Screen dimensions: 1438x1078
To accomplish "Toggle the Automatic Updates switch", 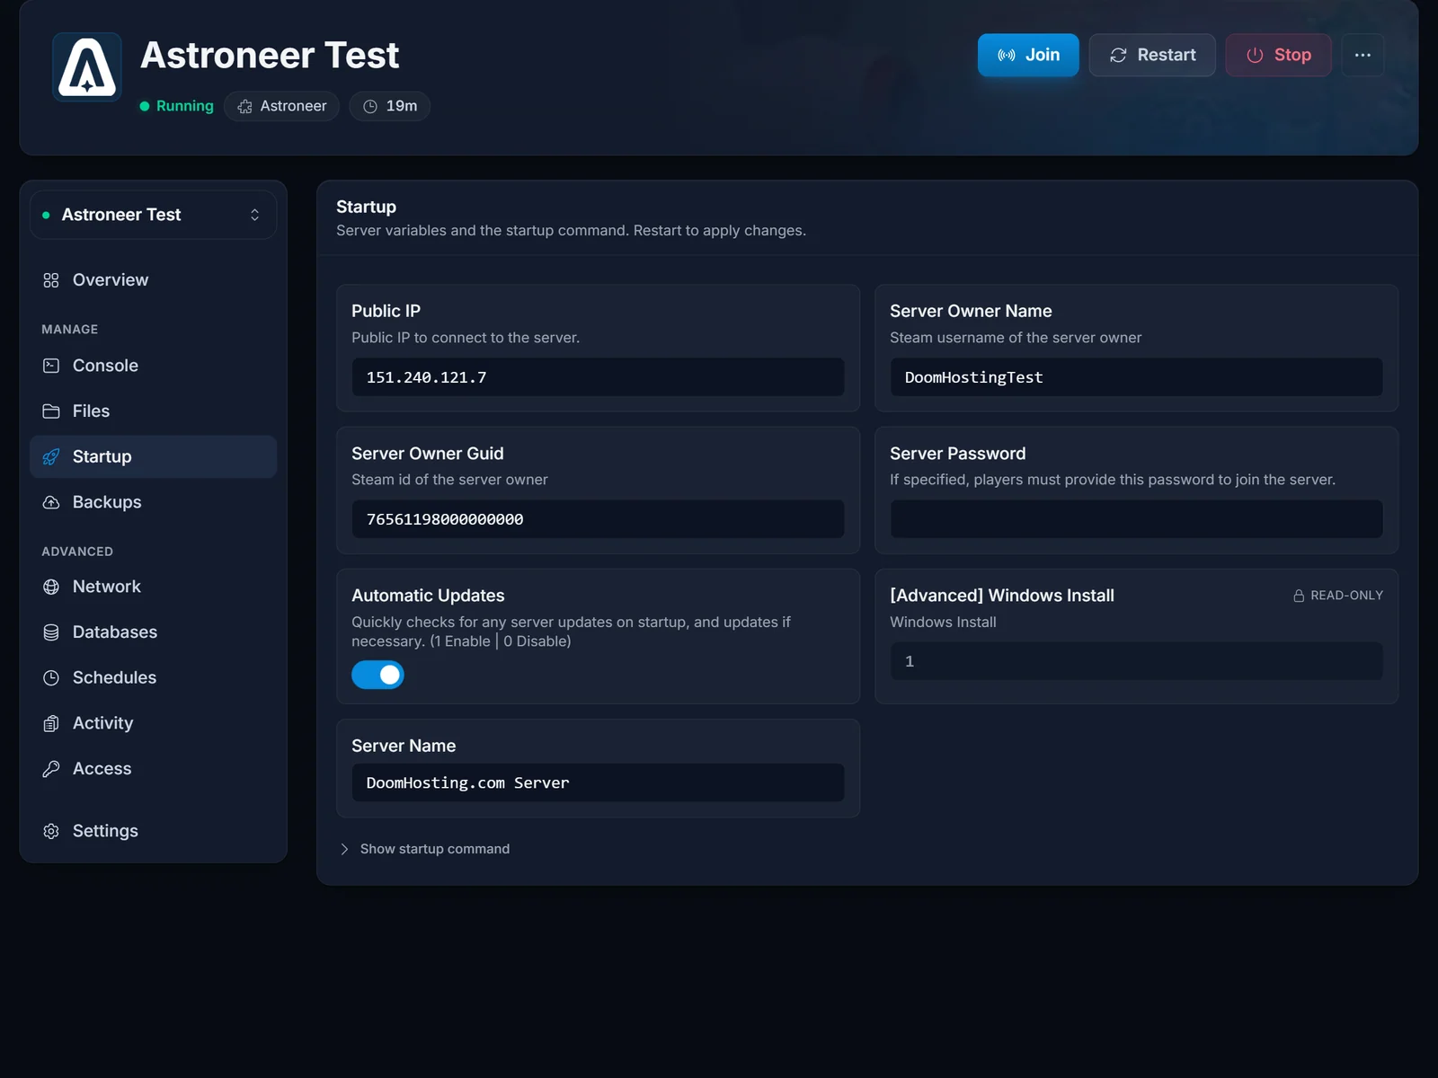I will click(377, 675).
